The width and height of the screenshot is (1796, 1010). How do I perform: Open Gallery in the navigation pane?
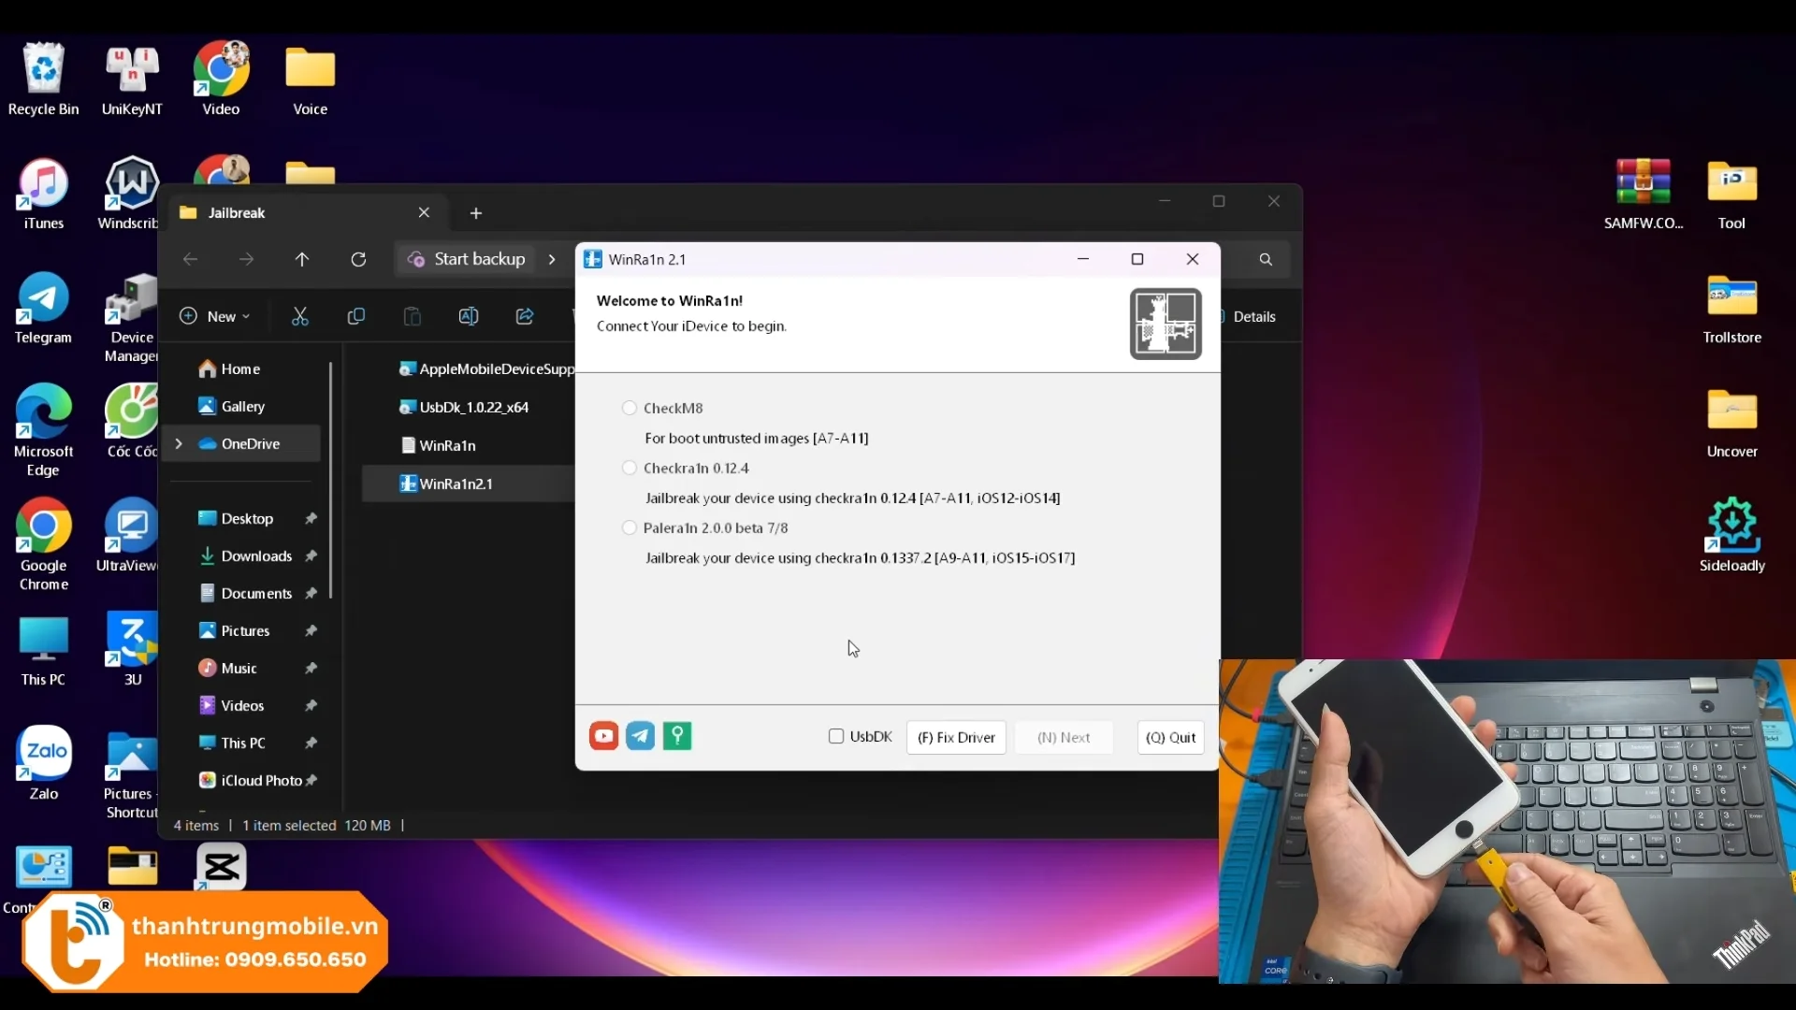232,407
